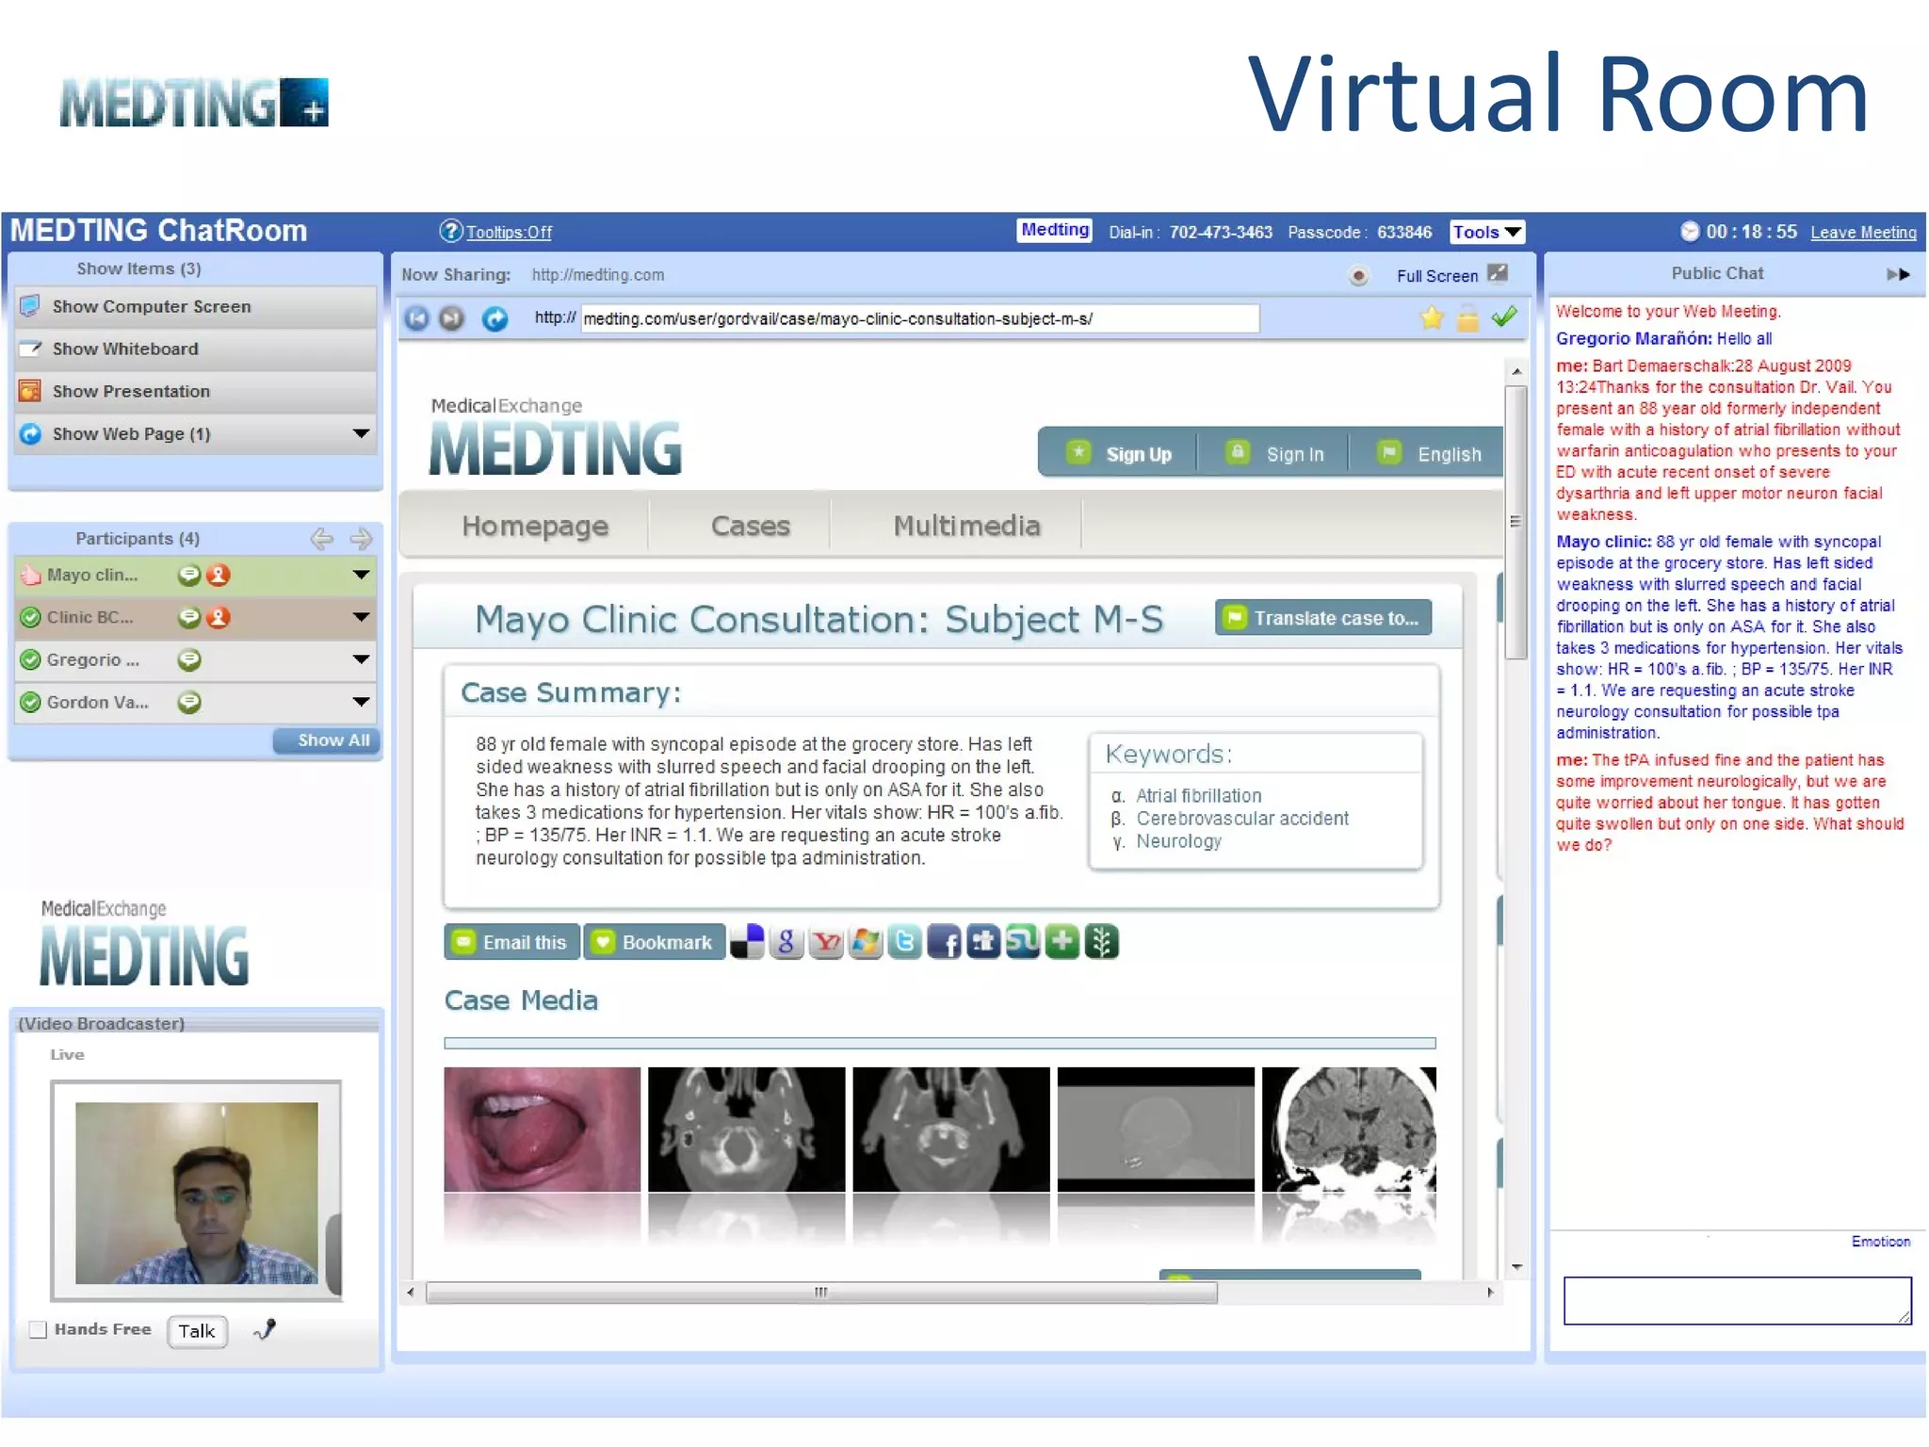
Task: Open the Multimedia tab
Action: pyautogui.click(x=966, y=526)
